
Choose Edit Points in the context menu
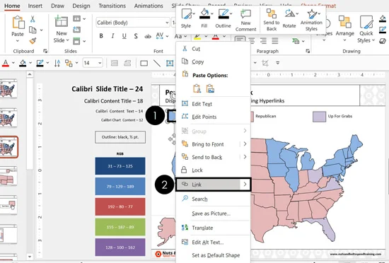pyautogui.click(x=213, y=117)
